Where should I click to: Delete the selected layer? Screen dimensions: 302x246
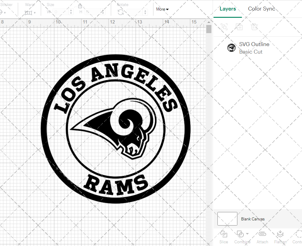(x=254, y=27)
